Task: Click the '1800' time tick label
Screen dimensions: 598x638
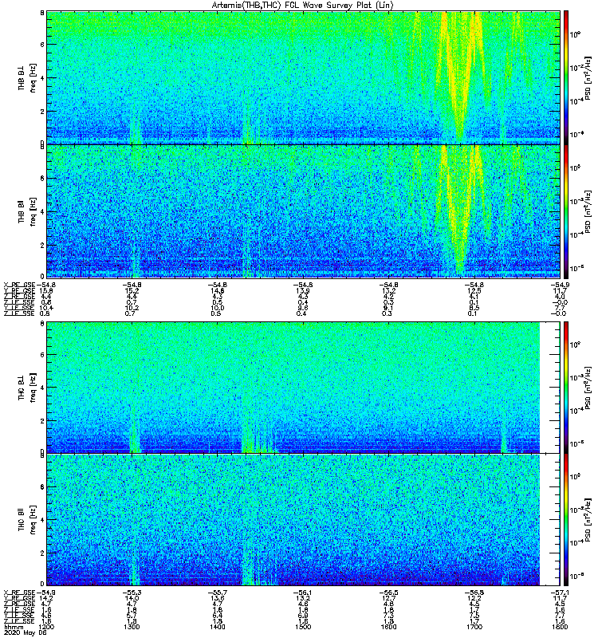Action: pos(560,627)
